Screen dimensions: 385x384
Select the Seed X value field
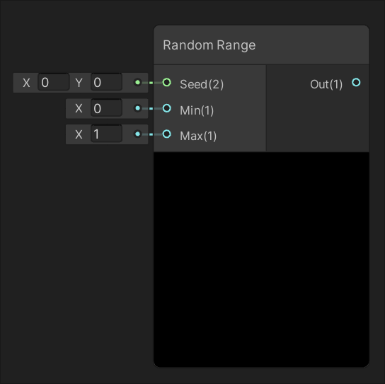tap(54, 83)
